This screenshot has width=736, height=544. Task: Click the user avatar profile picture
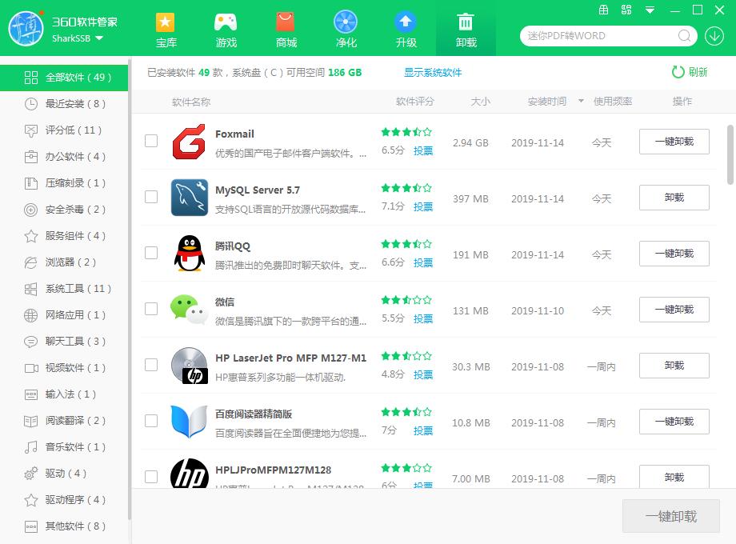point(26,29)
